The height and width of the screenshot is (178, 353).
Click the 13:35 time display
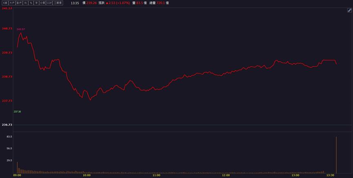coord(75,3)
